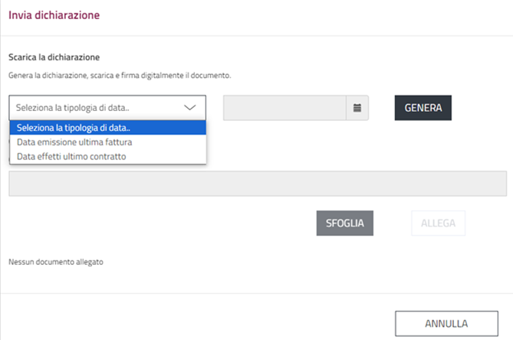
Task: Click the empty gap between calendar icon and GENERA
Action: tap(382, 108)
